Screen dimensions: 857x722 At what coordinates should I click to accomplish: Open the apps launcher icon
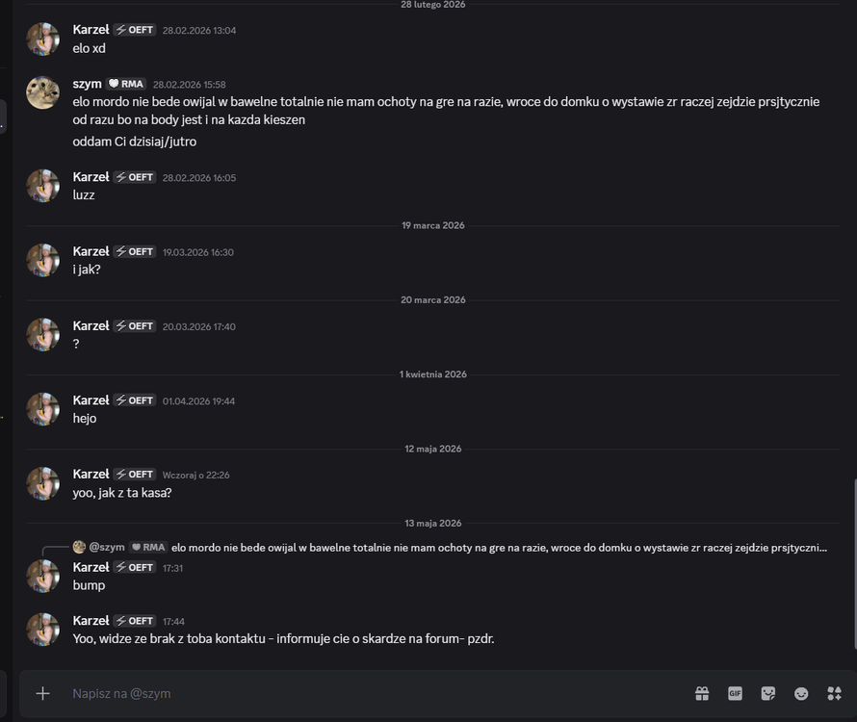tap(834, 693)
